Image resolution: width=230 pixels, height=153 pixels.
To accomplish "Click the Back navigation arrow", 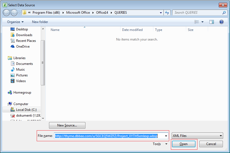I will (x=6, y=13).
